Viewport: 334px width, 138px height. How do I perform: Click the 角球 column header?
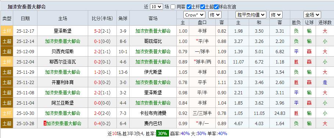[123, 18]
